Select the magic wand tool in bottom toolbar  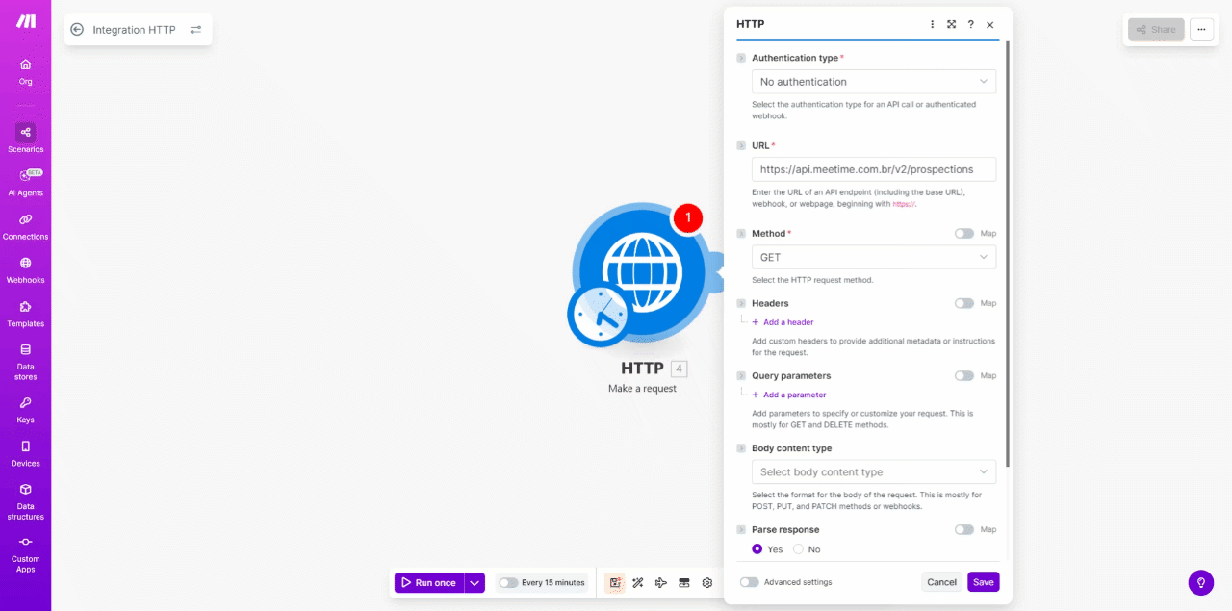pyautogui.click(x=637, y=582)
